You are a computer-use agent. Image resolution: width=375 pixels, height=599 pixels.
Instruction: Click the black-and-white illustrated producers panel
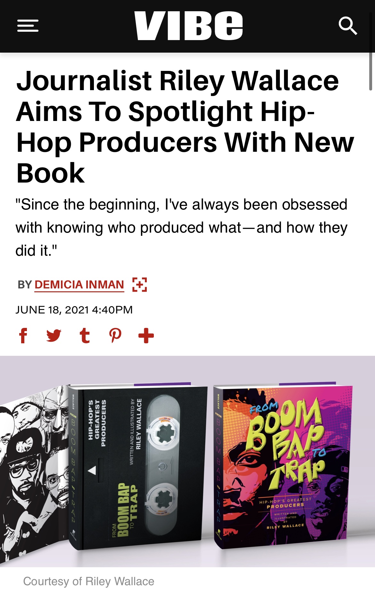(32, 475)
